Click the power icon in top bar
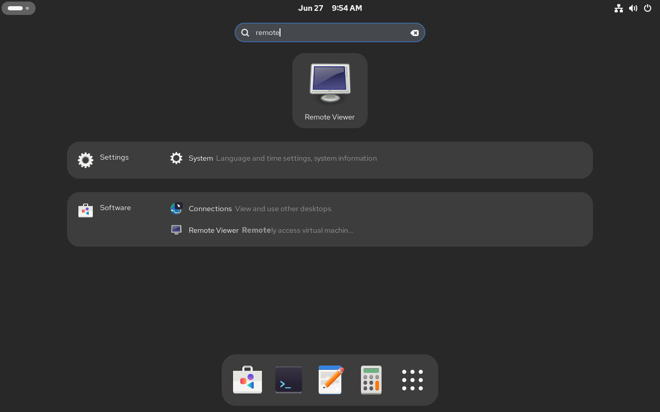Screen dimensions: 660x412 point(648,8)
